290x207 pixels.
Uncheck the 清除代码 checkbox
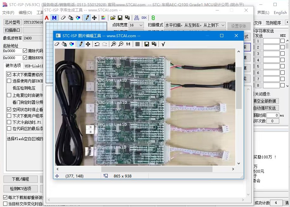(x=25, y=51)
